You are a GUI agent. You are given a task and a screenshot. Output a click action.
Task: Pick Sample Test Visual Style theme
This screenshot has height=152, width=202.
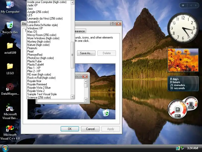(x=49, y=94)
